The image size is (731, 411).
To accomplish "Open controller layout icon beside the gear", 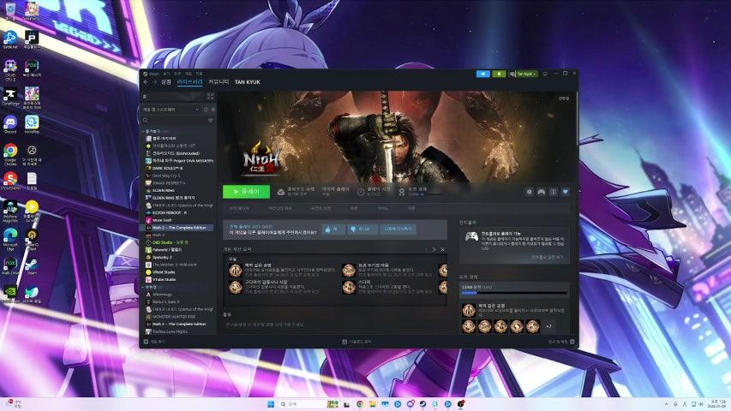I will (542, 192).
